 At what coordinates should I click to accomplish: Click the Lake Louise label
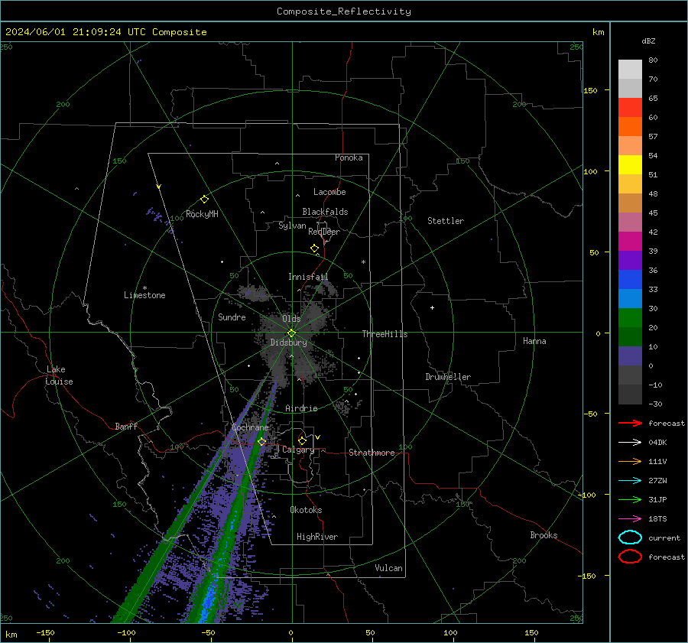59,375
